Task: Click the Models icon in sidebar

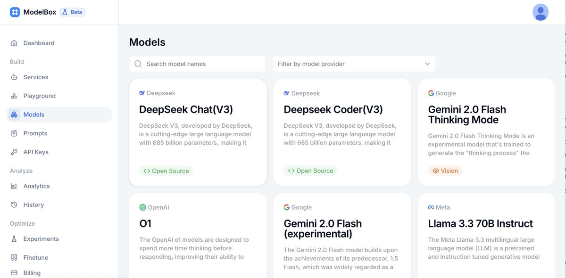Action: 14,114
